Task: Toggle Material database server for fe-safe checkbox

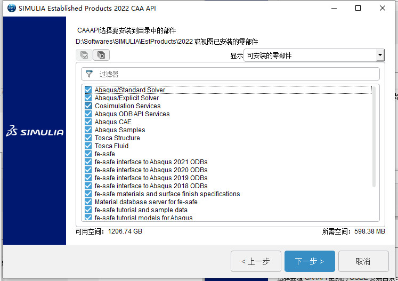Action: click(x=88, y=202)
